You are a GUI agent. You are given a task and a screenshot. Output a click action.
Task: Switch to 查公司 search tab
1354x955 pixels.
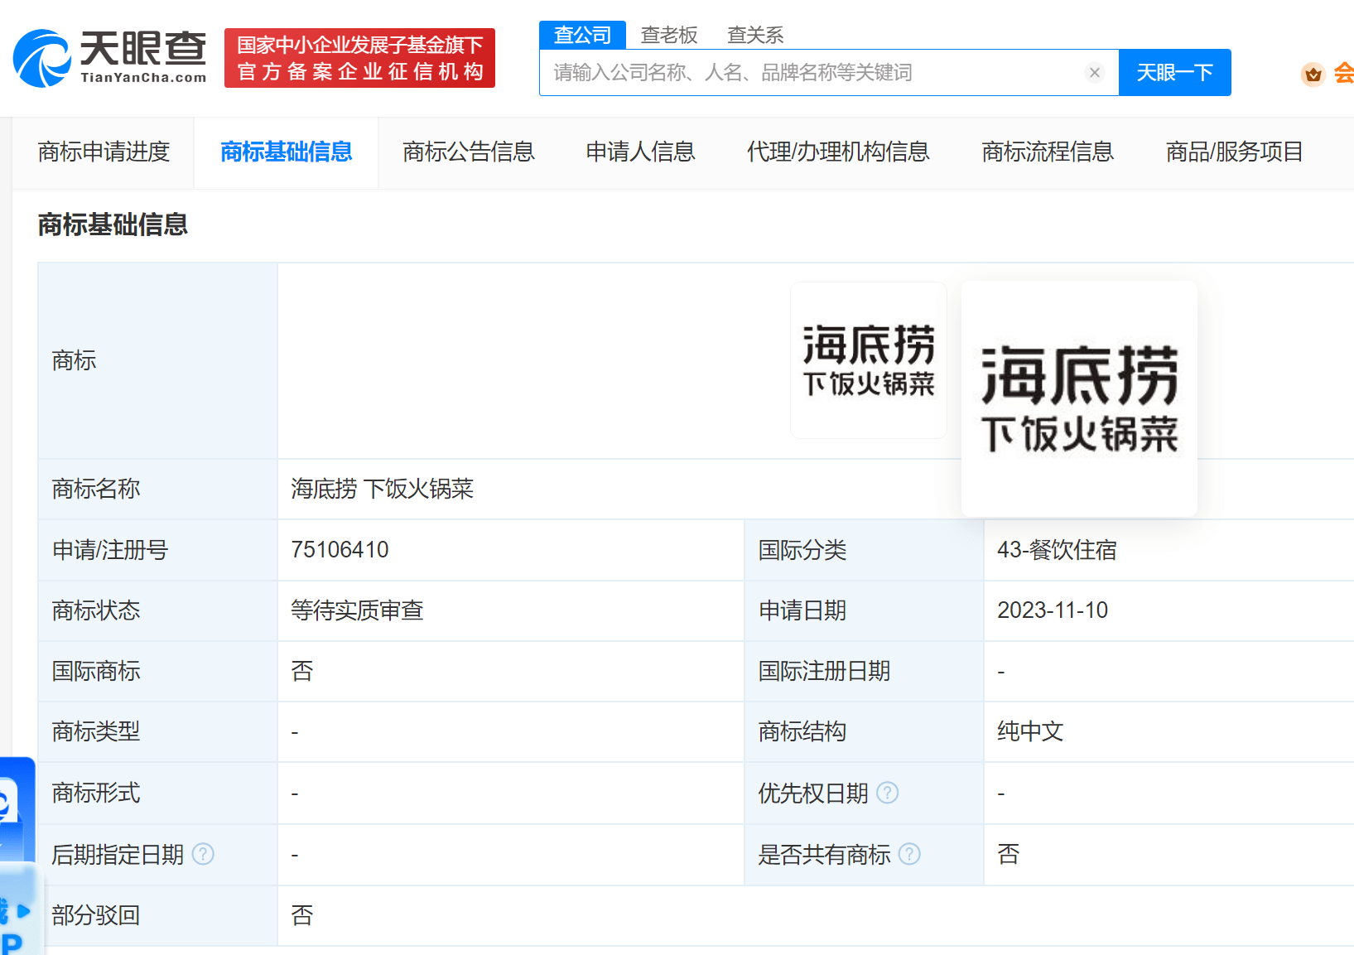[x=582, y=35]
